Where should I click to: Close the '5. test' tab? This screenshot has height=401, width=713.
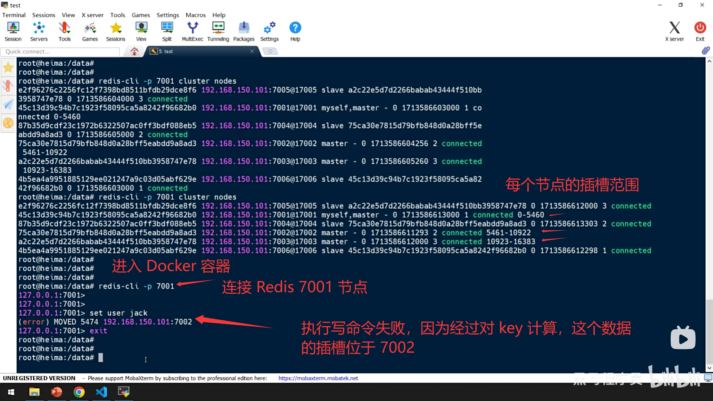[252, 51]
